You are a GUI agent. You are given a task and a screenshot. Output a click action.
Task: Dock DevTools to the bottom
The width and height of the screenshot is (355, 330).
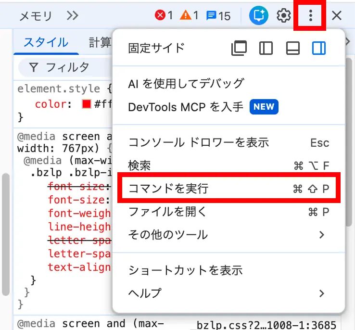point(293,48)
